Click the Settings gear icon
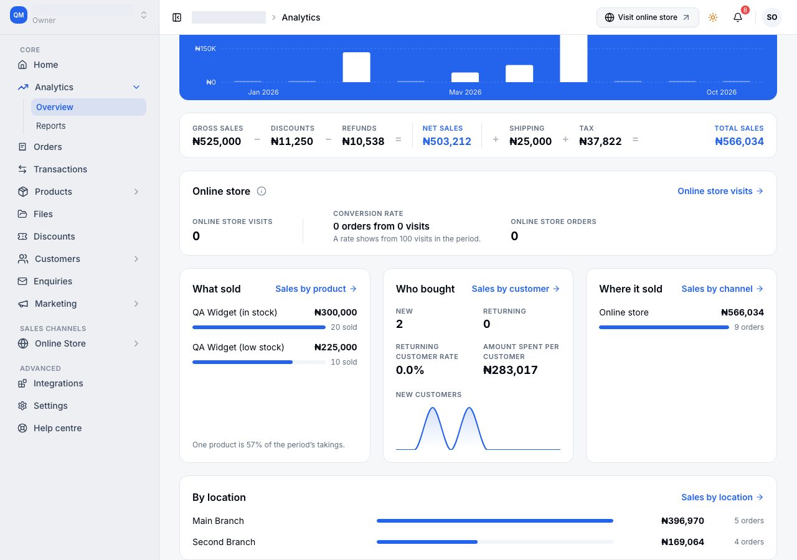The width and height of the screenshot is (797, 560). [22, 406]
